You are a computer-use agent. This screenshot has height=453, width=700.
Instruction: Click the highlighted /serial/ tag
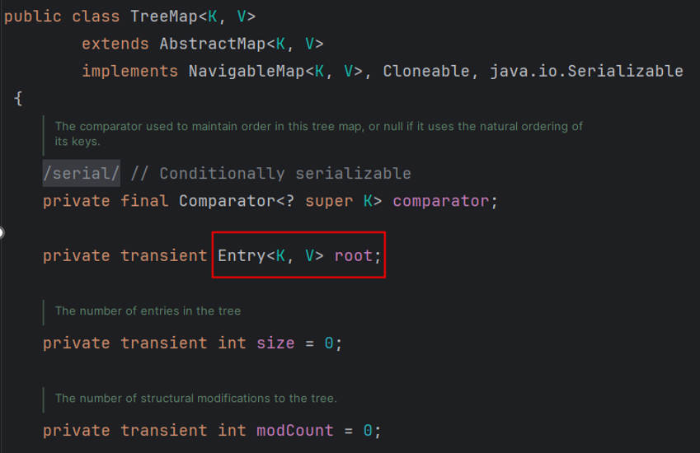point(81,174)
